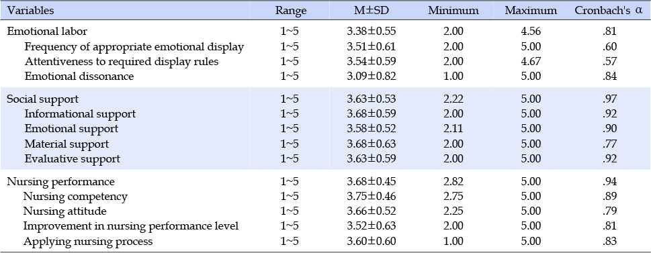651x253 pixels.
Task: Select the Evaluative support row label
Action: 73,159
